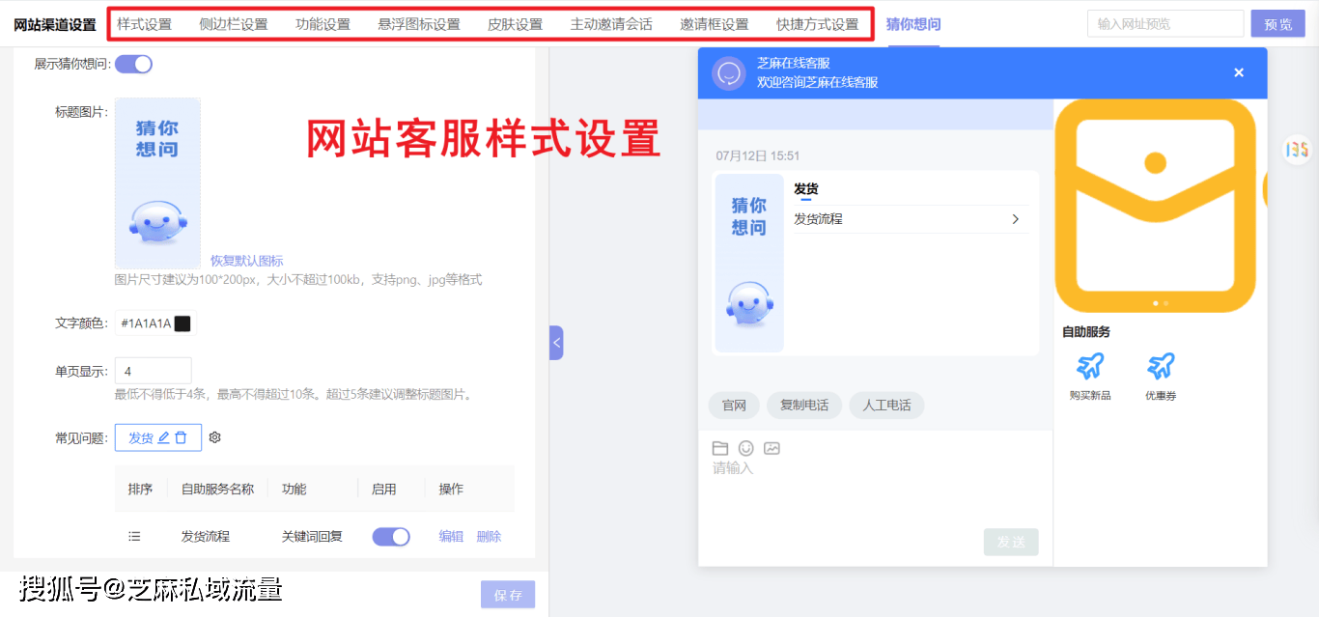Image resolution: width=1319 pixels, height=617 pixels.
Task: Edit the 发货 category with pencil icon
Action: click(x=163, y=437)
